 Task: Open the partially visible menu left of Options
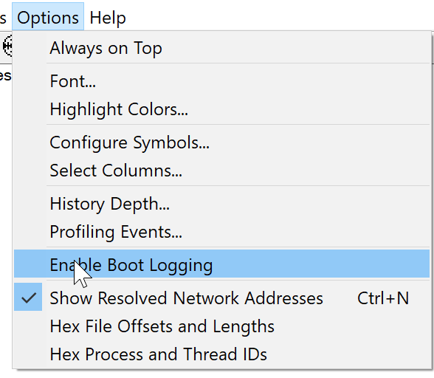3,18
